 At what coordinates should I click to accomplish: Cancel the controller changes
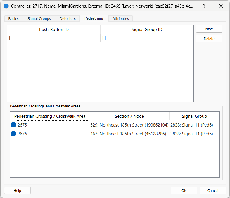tap(213, 190)
